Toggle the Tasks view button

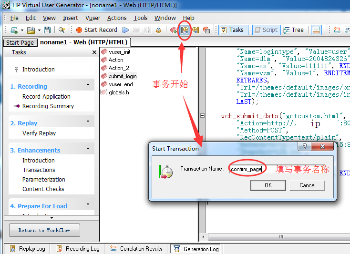233,30
